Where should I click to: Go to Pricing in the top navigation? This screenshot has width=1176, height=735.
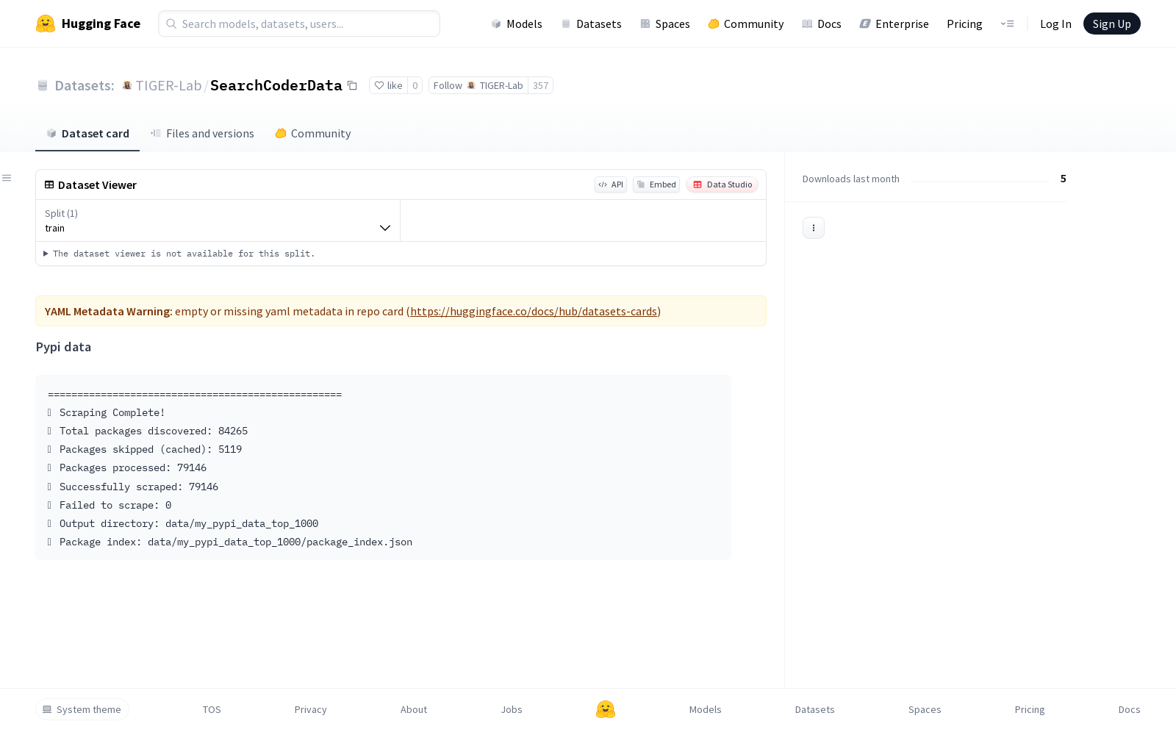[x=964, y=24]
